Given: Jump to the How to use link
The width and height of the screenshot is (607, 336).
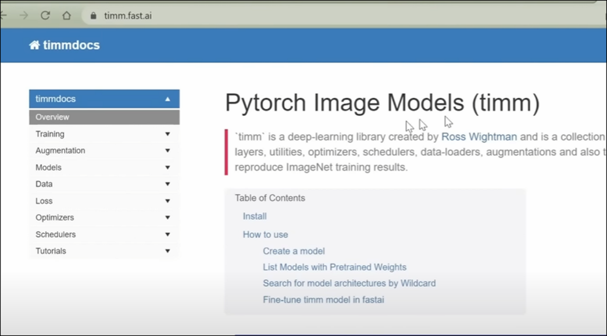Looking at the screenshot, I should pos(265,234).
